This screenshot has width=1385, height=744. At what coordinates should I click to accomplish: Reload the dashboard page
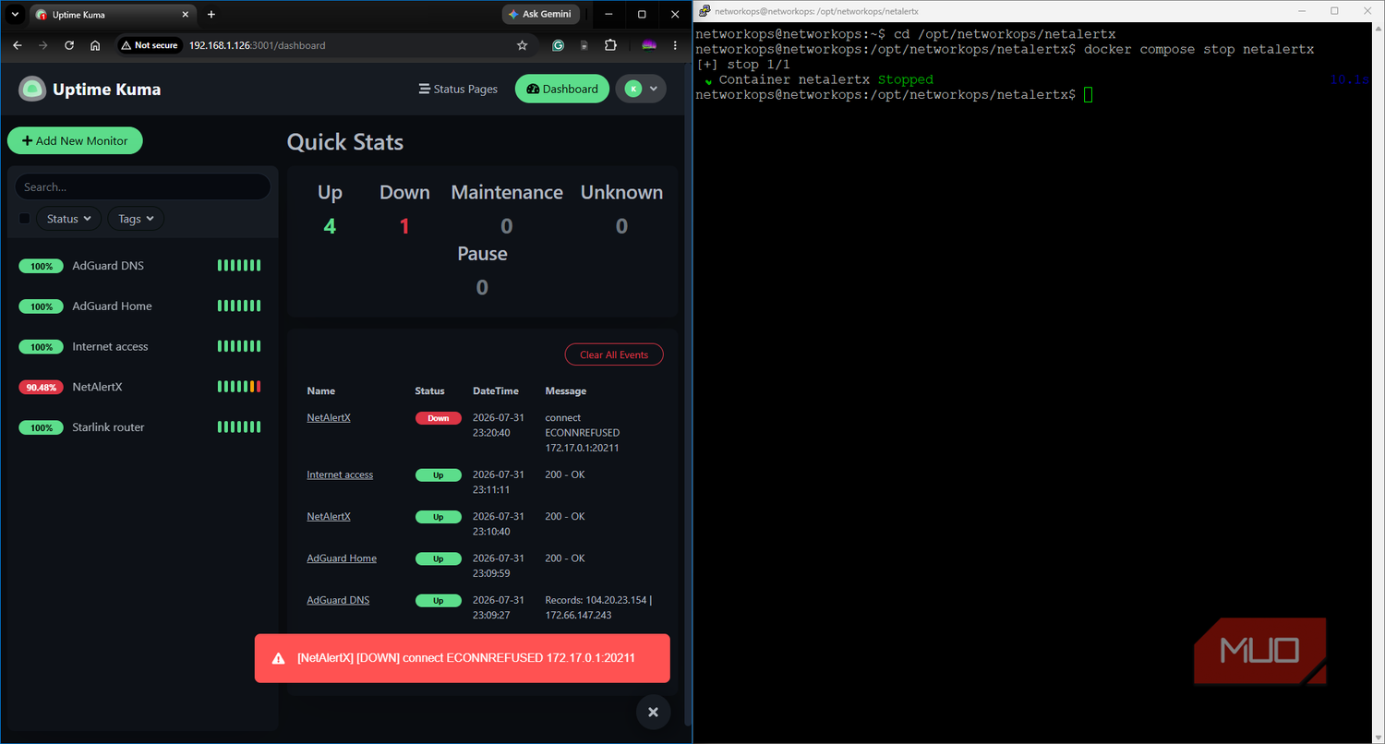point(69,45)
